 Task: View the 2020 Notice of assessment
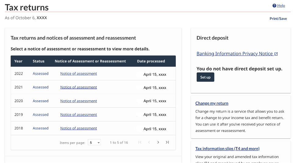78,101
